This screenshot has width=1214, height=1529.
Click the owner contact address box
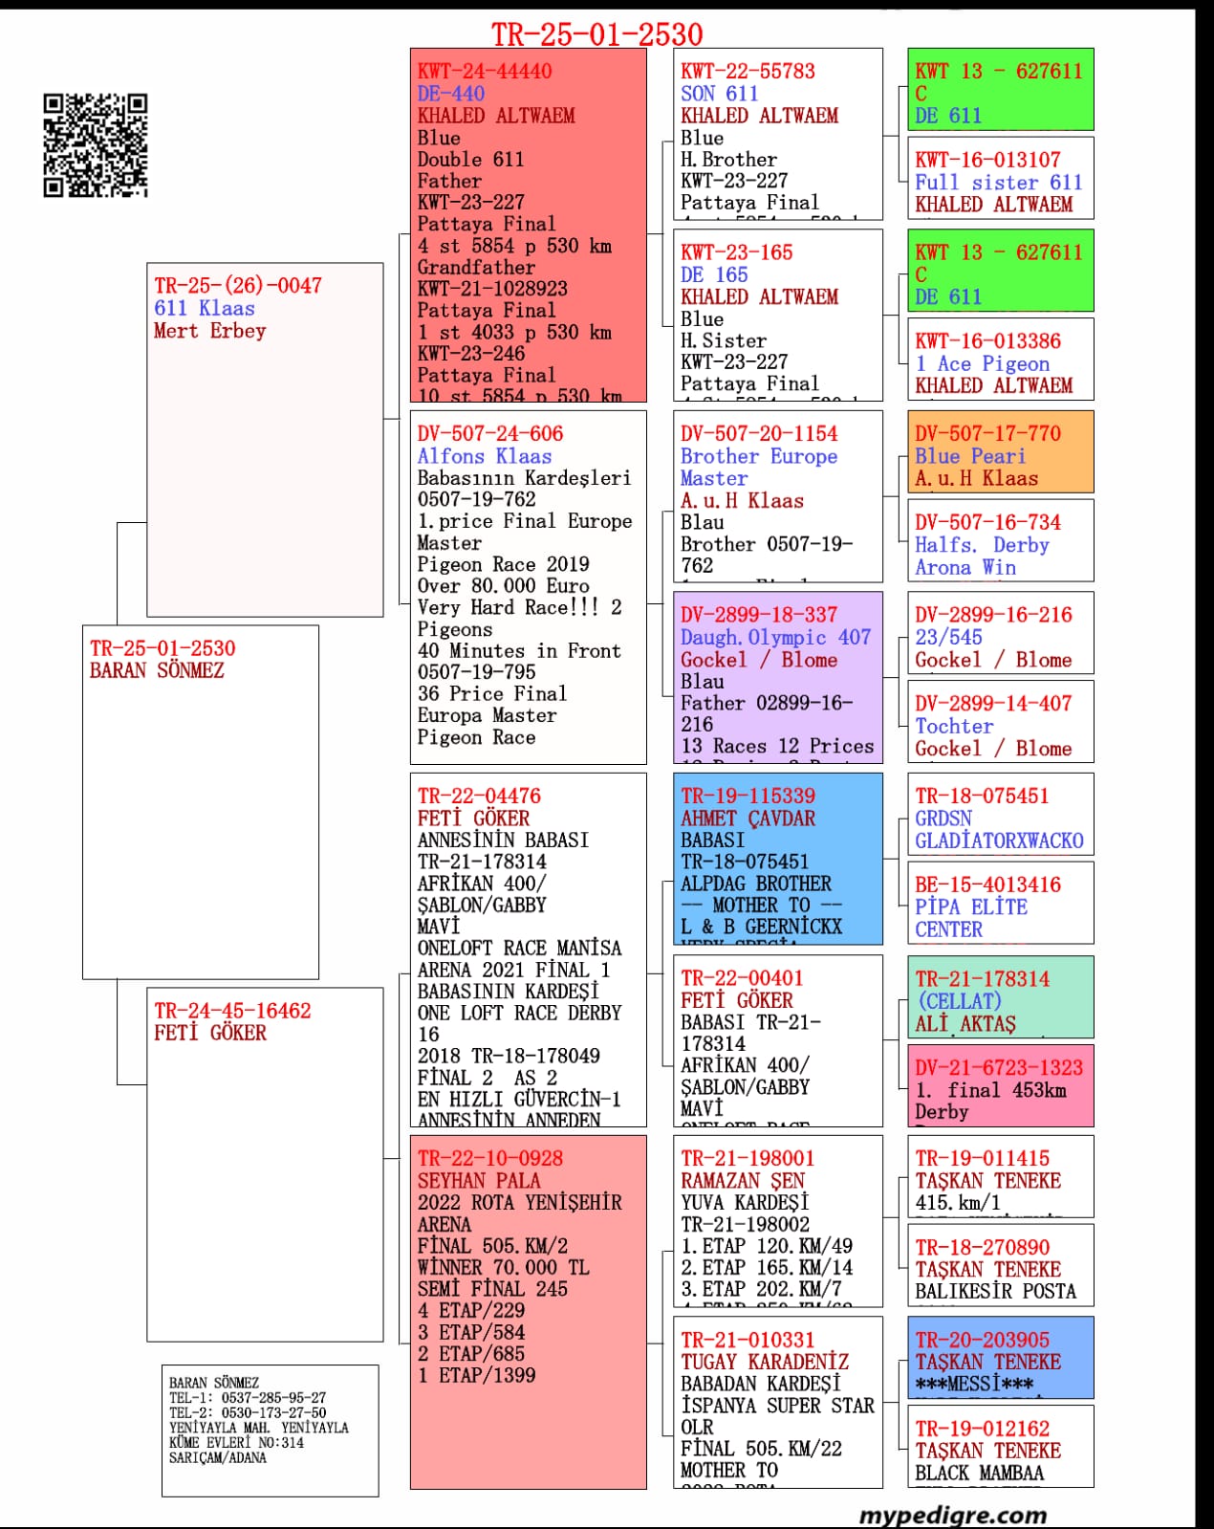tap(270, 1430)
